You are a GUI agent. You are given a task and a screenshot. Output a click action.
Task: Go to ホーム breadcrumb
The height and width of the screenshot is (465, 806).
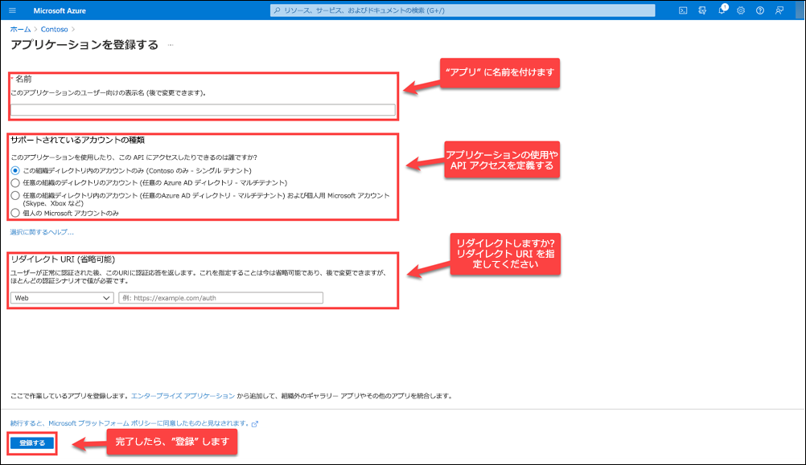point(21,29)
